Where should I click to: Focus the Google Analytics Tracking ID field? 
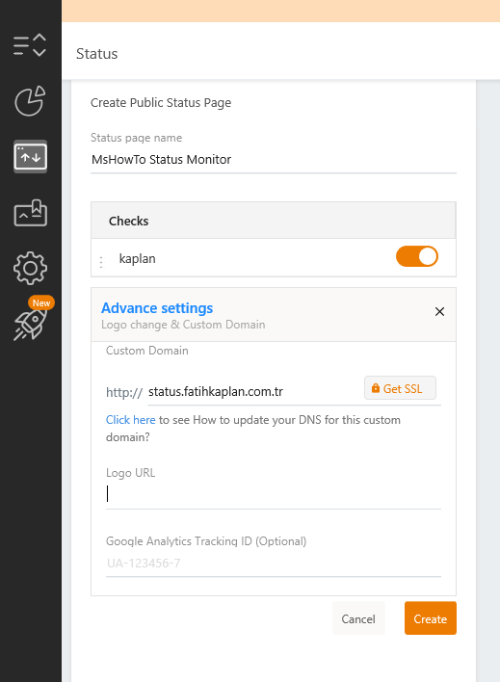[x=274, y=564]
